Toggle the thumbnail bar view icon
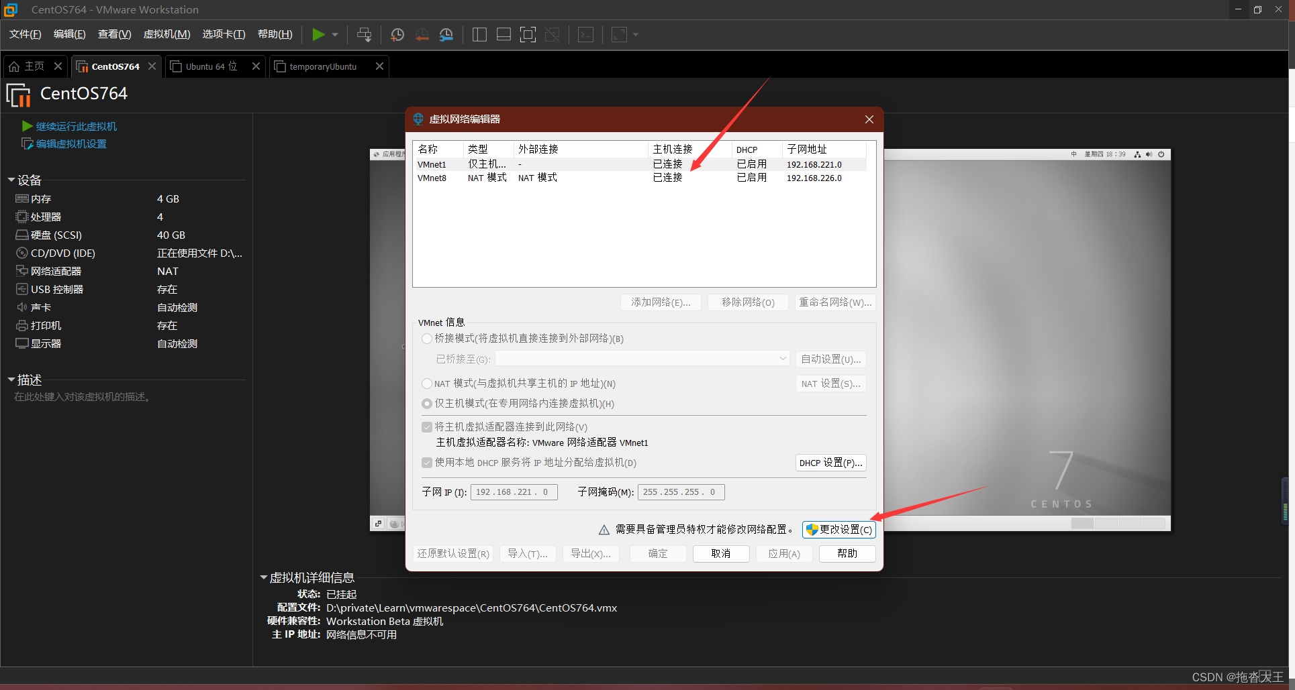Screen dimensions: 1295x690 coord(503,34)
